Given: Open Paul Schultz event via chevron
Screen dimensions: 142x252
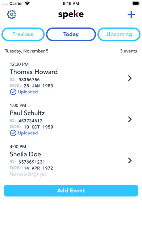Looking at the screenshot, I should pyautogui.click(x=130, y=119).
